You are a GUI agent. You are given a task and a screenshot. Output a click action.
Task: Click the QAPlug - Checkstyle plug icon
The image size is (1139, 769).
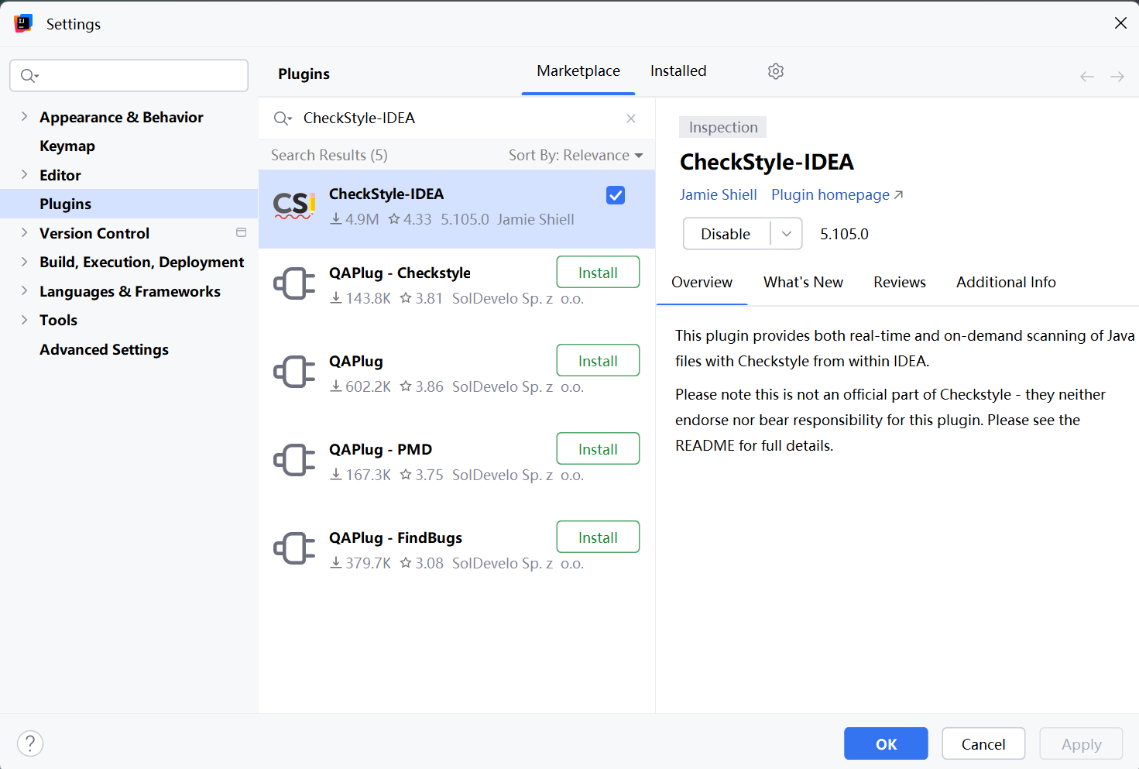294,283
